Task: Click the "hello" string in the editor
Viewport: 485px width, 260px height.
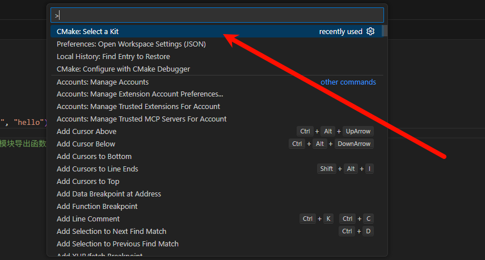Action: click(x=29, y=122)
